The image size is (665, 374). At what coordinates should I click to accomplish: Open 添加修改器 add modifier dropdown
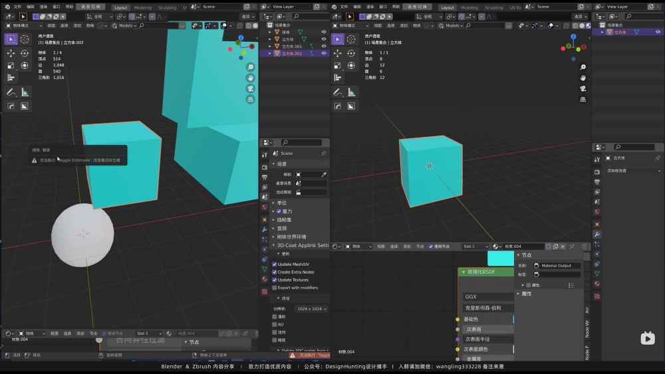point(633,171)
